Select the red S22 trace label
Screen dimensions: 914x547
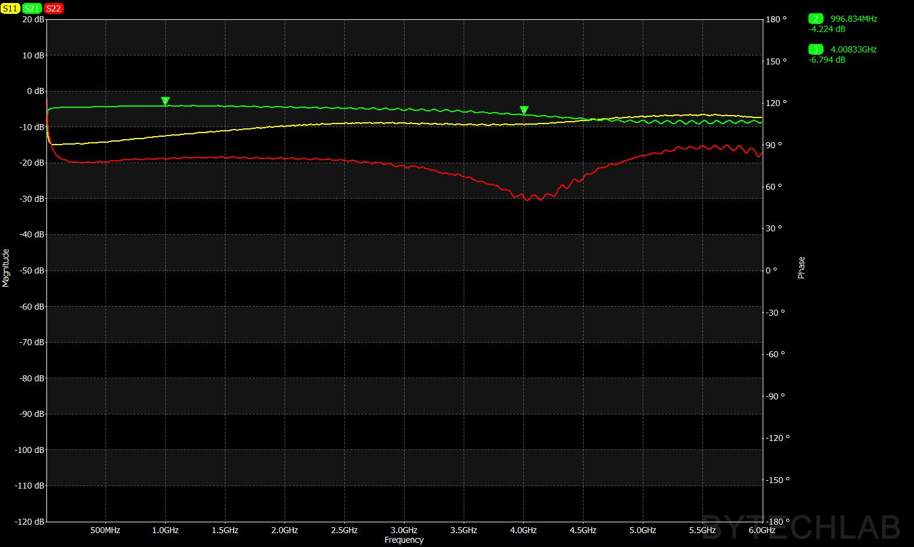pos(54,8)
